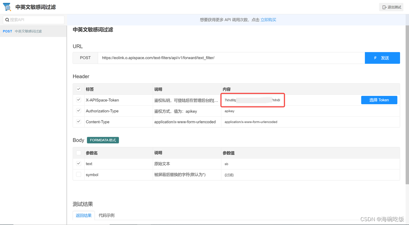Uncheck the Content-Type header row
This screenshot has width=409, height=225.
pos(79,122)
